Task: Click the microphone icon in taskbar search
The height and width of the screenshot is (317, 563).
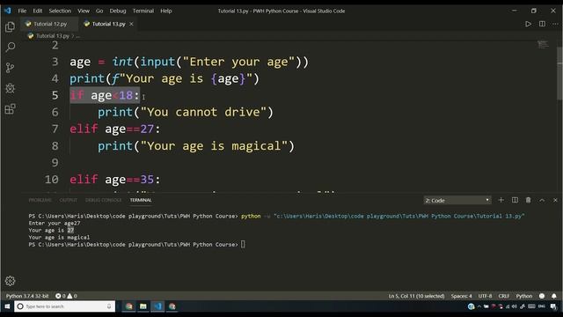Action: (x=109, y=306)
